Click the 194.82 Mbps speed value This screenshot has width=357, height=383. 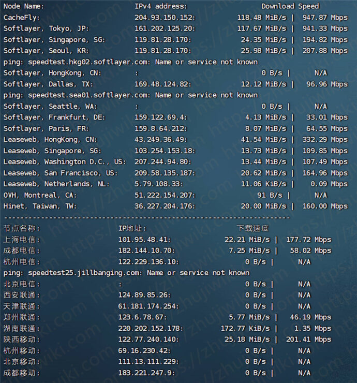pyautogui.click(x=325, y=40)
